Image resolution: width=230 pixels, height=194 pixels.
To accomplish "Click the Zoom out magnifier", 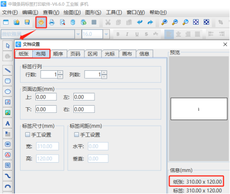I will (x=175, y=22).
